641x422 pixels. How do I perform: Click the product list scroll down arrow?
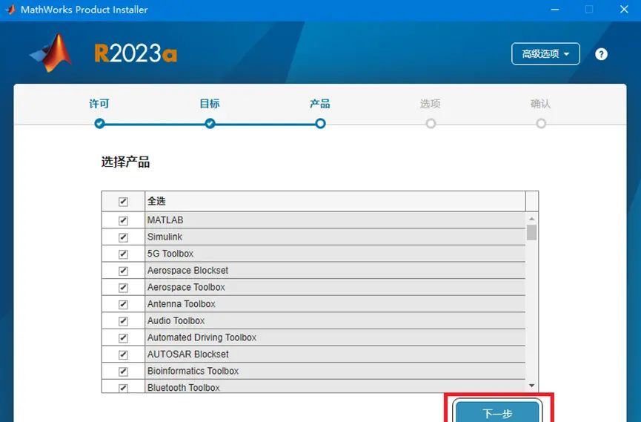click(x=531, y=386)
